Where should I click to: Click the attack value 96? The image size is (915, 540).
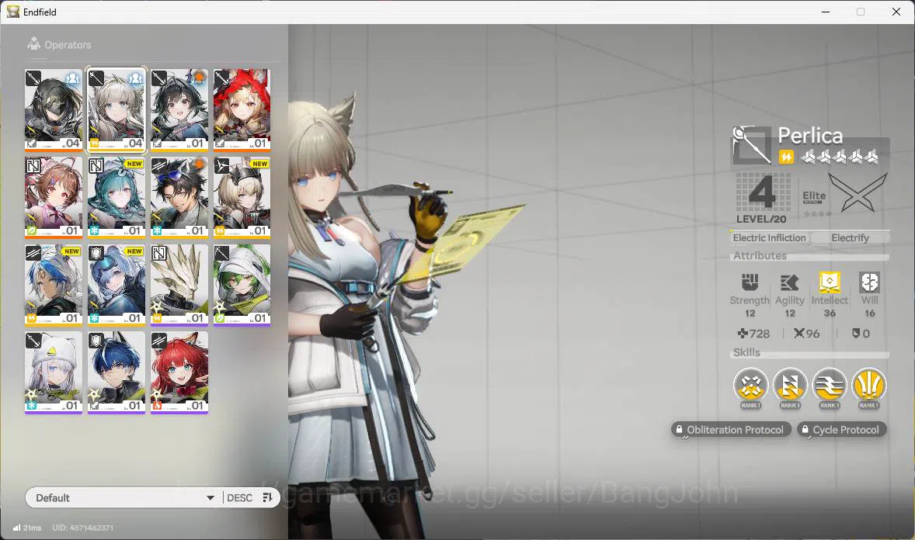806,334
